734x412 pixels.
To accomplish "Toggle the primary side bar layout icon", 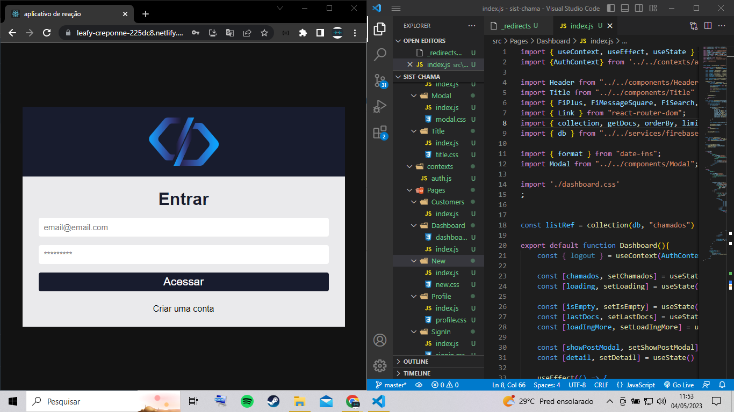I will (x=611, y=8).
